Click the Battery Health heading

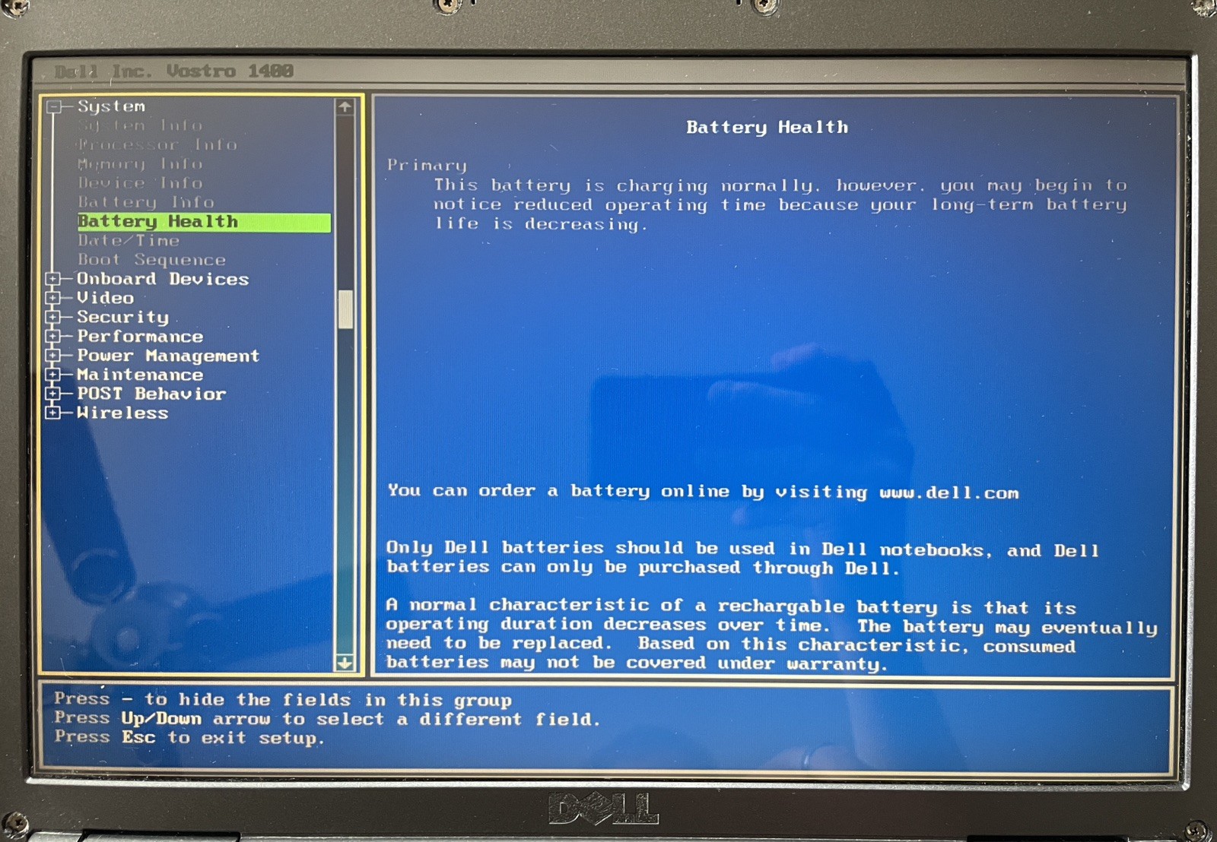(x=767, y=128)
